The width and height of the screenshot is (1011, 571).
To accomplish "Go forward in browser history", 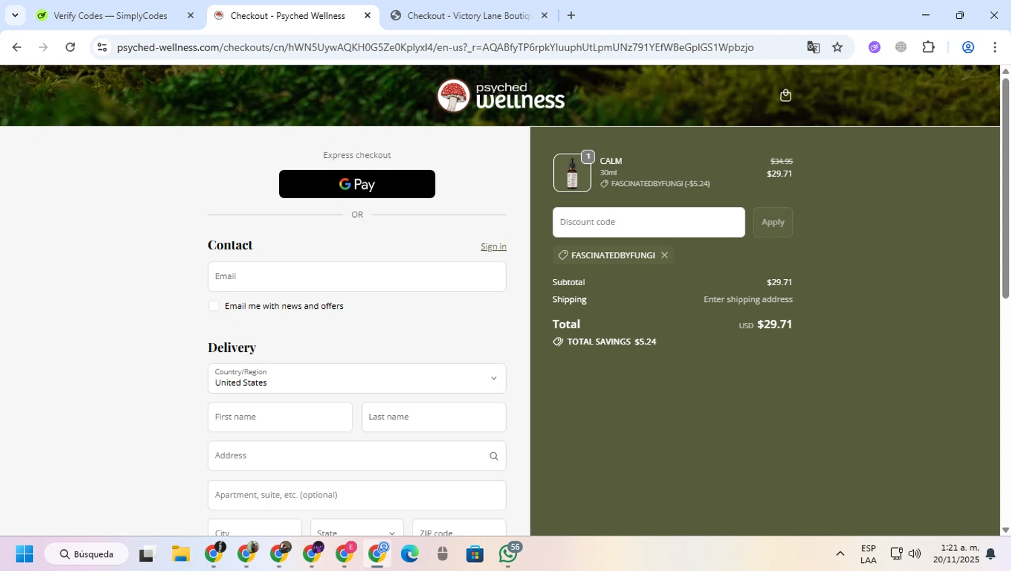I will [43, 47].
